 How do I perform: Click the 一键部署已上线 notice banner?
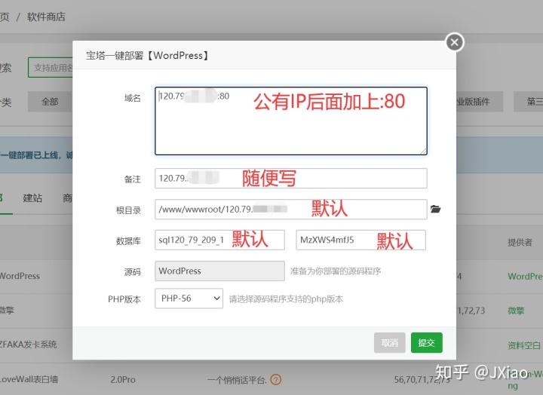coord(36,155)
